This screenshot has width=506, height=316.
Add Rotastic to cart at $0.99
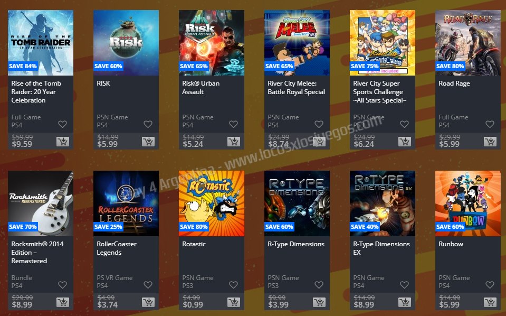[234, 302]
